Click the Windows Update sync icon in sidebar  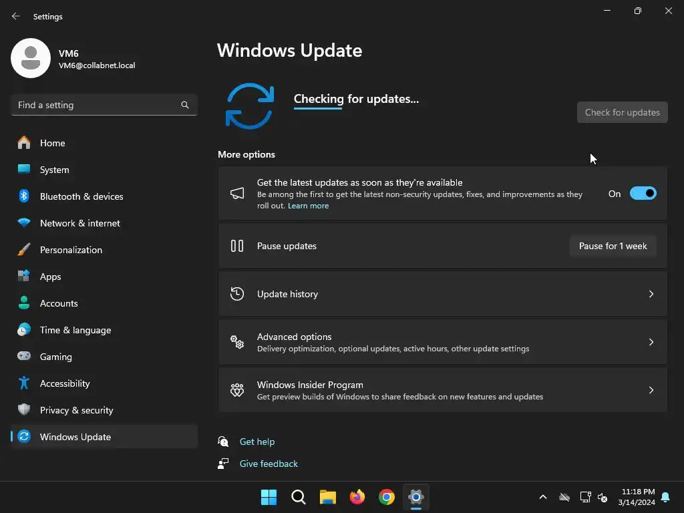(24, 436)
